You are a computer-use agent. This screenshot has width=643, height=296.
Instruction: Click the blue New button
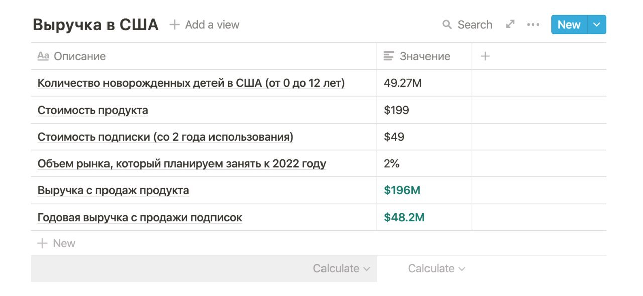pos(569,25)
